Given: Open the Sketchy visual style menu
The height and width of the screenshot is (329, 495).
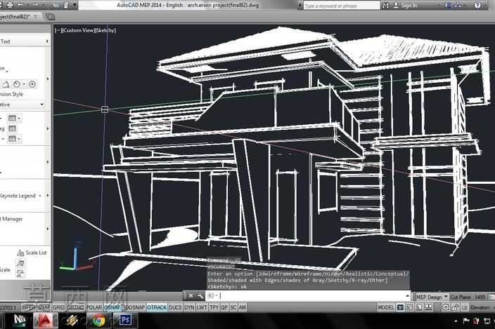Looking at the screenshot, I should click(x=105, y=30).
